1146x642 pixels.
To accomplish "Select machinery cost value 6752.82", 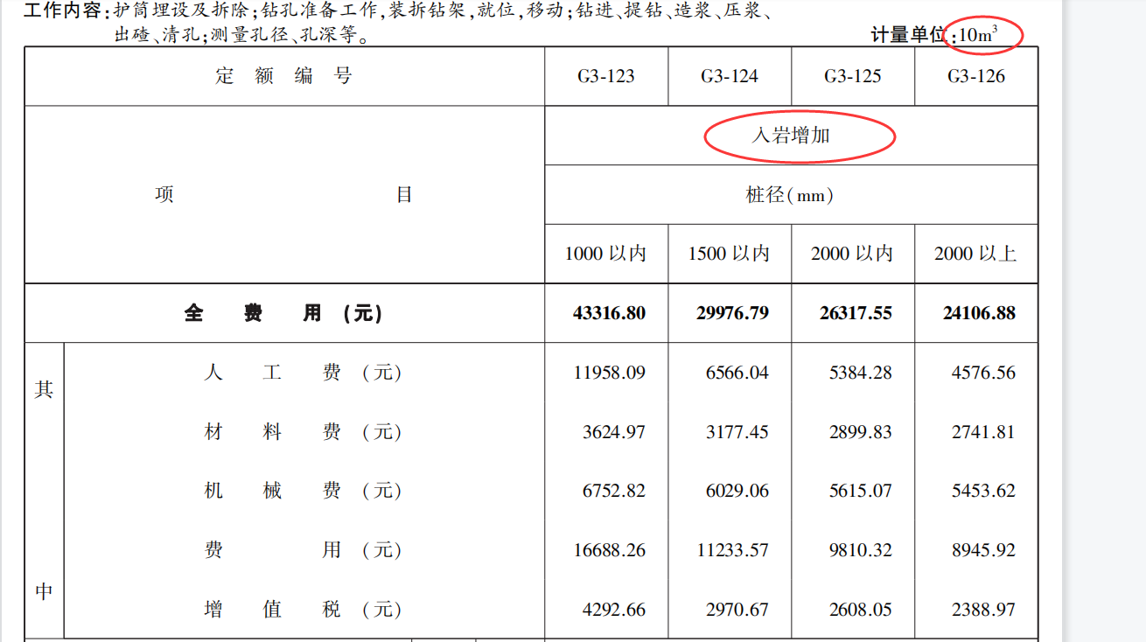I will pyautogui.click(x=614, y=491).
